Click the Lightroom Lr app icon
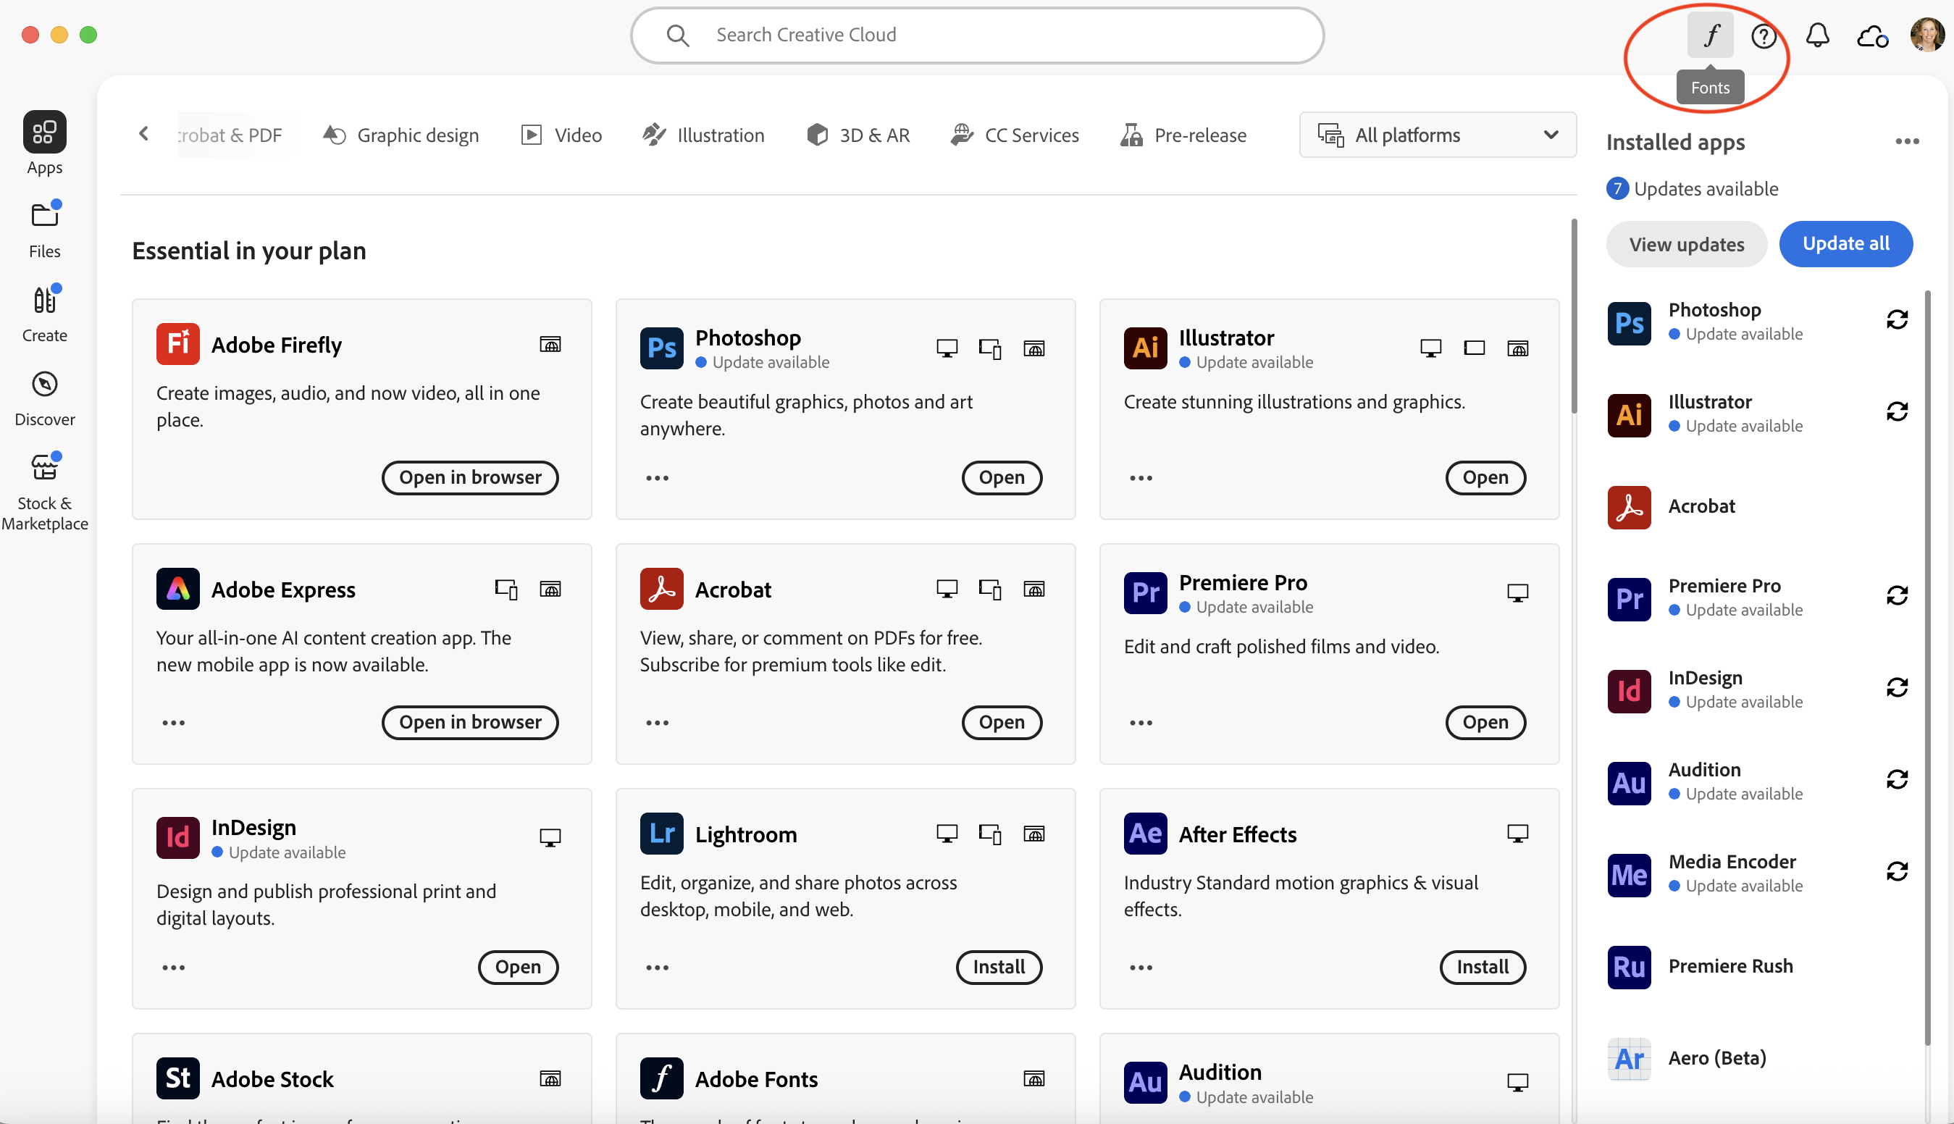Image resolution: width=1954 pixels, height=1124 pixels. (661, 834)
